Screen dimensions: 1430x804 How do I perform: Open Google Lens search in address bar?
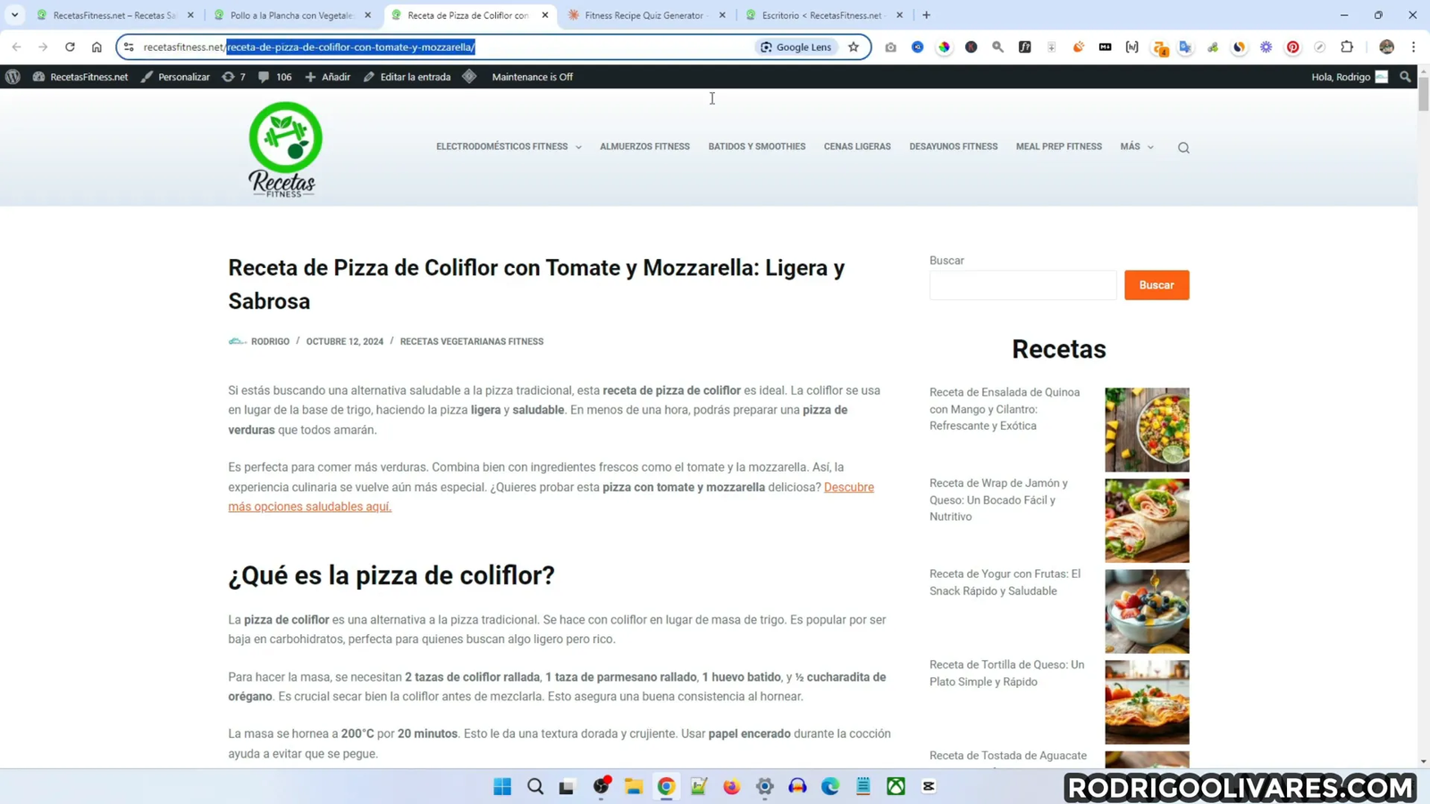tap(794, 46)
